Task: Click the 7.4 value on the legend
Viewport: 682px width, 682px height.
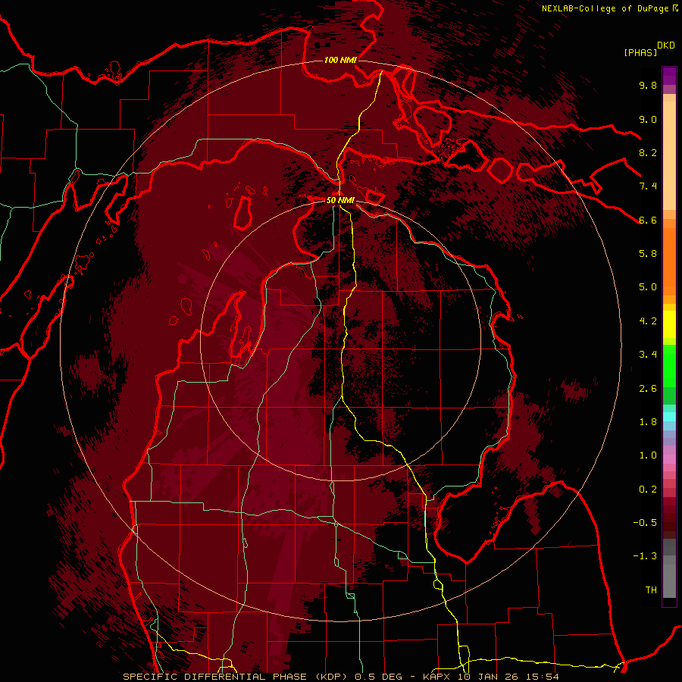Action: point(648,186)
